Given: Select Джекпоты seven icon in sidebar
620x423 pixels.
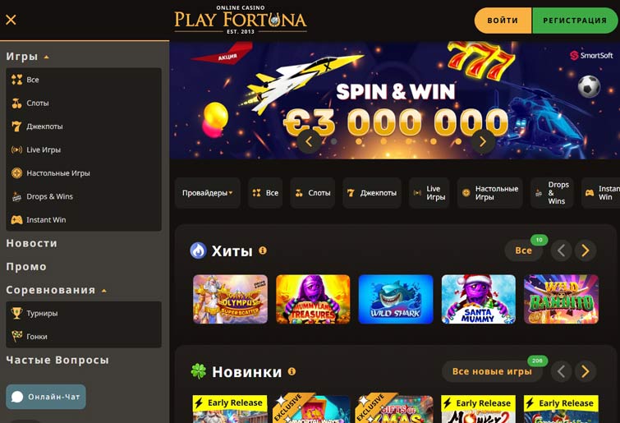Looking at the screenshot, I should tap(16, 126).
